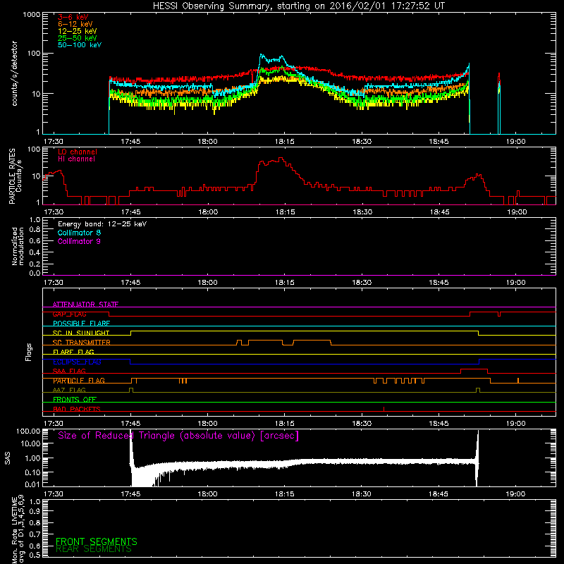Select the 12-25 keV legend label
The image size is (564, 564).
[78, 31]
